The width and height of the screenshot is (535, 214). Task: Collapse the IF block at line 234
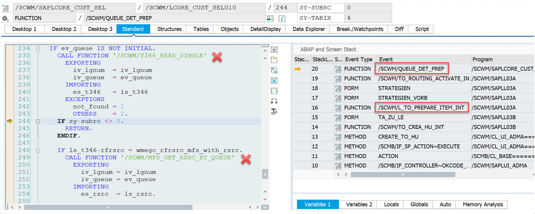coord(38,49)
